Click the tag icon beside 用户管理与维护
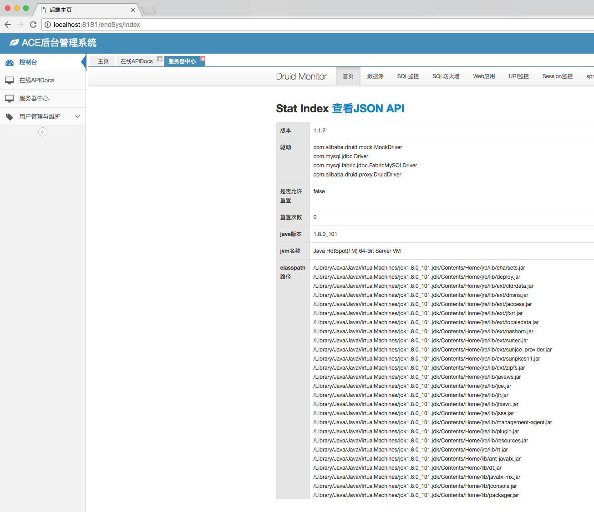This screenshot has width=594, height=512. [x=10, y=117]
